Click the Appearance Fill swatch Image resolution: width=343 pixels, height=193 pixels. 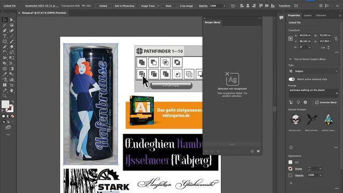[x=290, y=162]
